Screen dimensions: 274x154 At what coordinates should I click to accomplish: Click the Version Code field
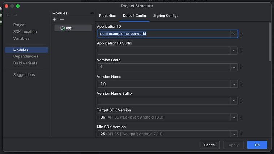pyautogui.click(x=164, y=67)
